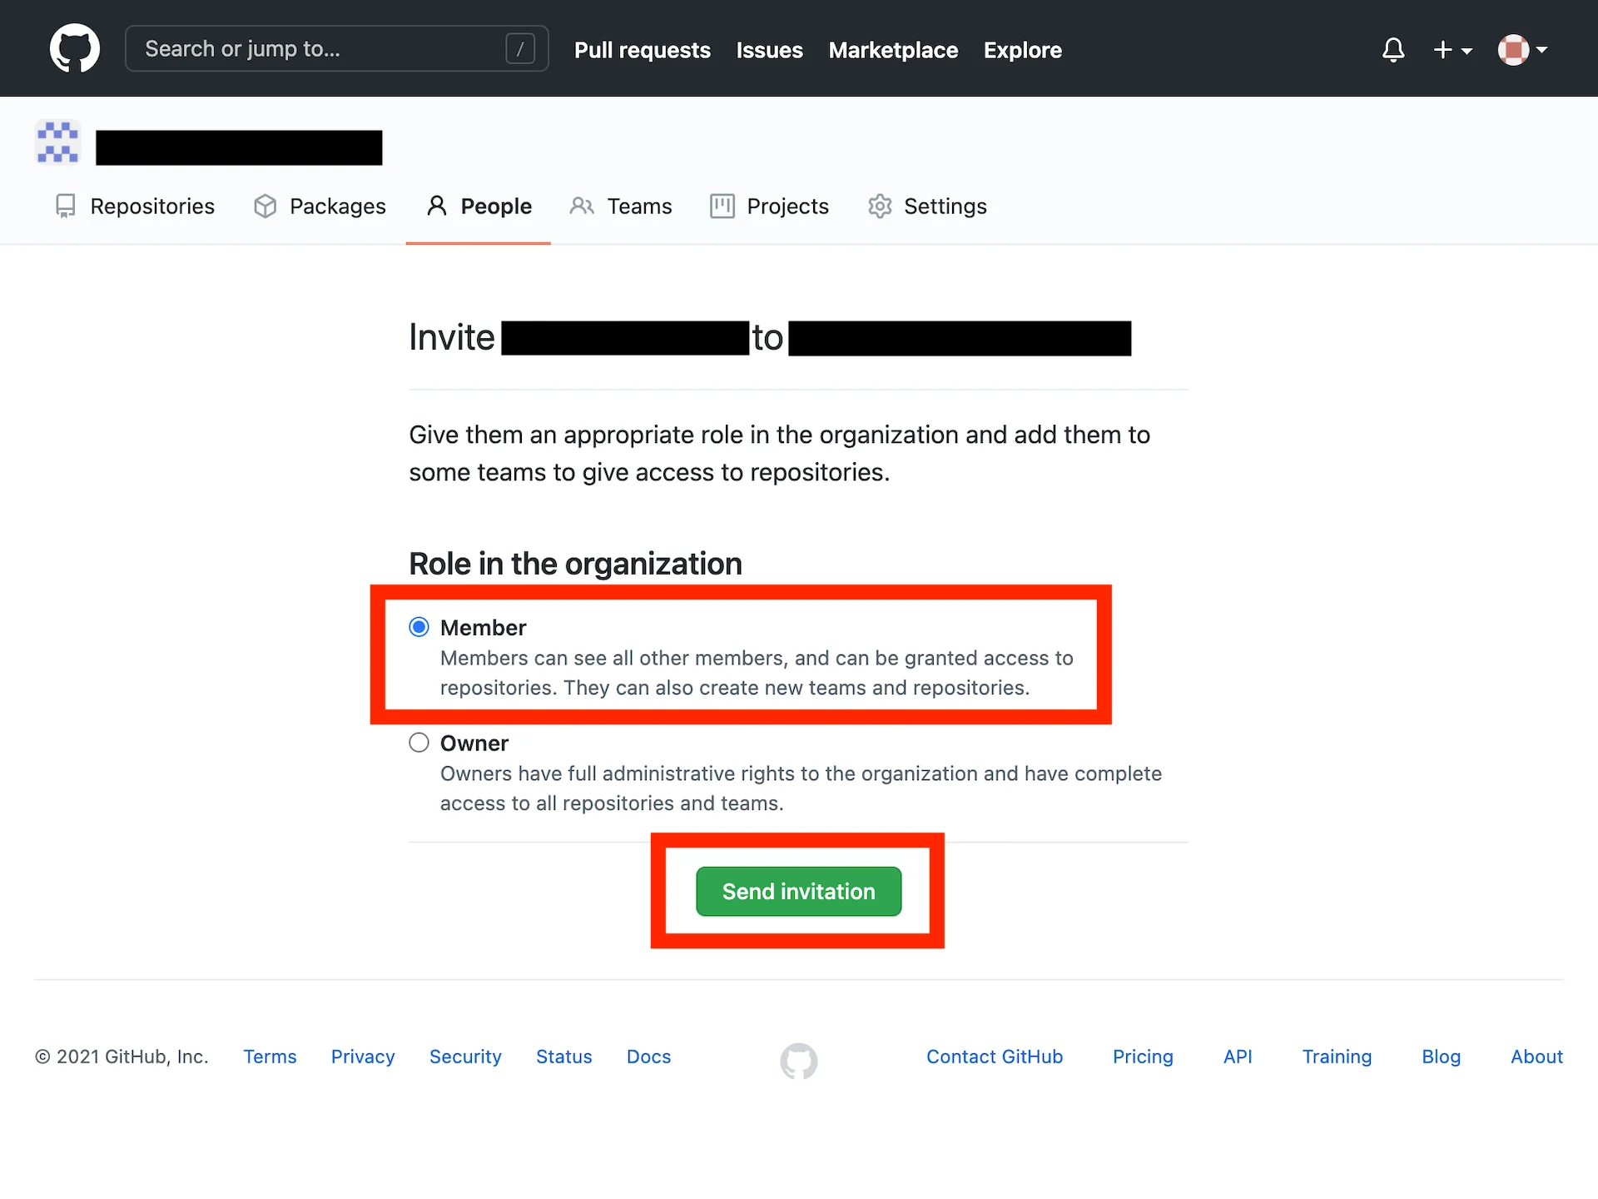The image size is (1598, 1199).
Task: Click the Teams people icon
Action: (x=582, y=206)
